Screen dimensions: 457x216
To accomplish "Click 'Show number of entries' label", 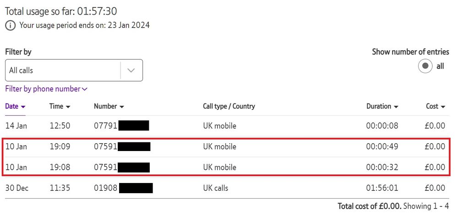I will [410, 52].
